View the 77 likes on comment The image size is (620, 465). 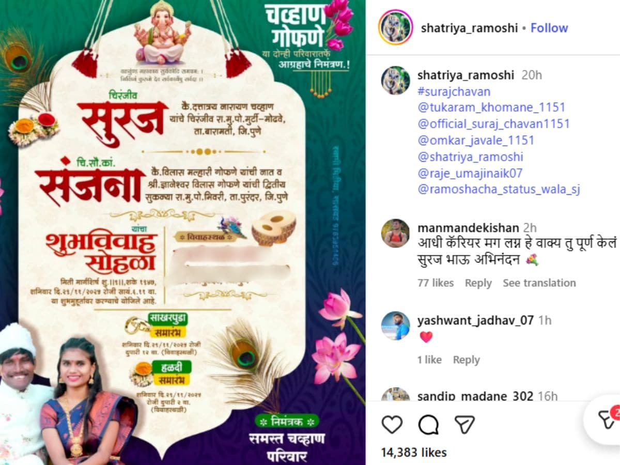[436, 283]
